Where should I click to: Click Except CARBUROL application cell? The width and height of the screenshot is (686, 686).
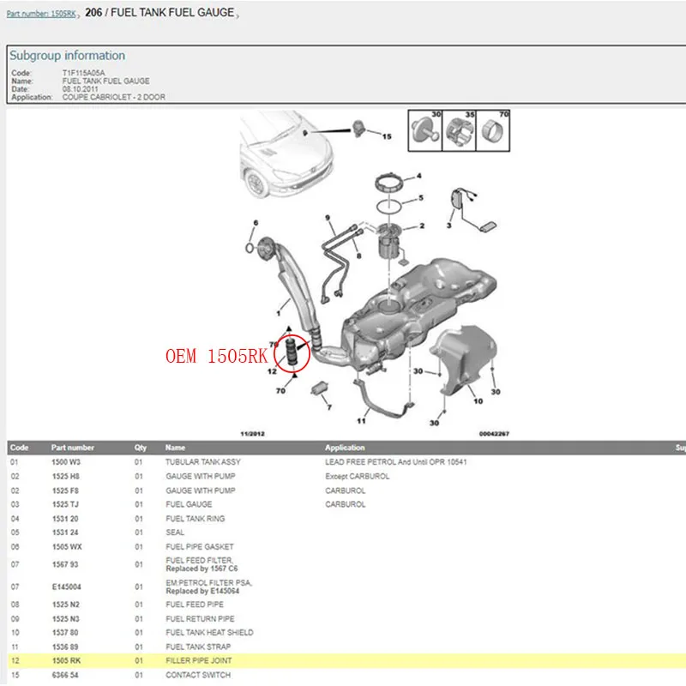pos(357,477)
